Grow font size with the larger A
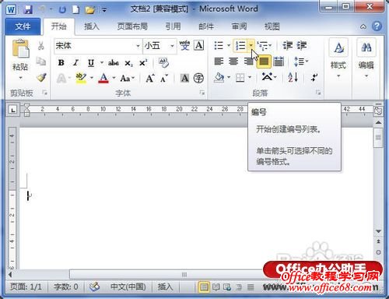The image size is (389, 299). point(150,78)
